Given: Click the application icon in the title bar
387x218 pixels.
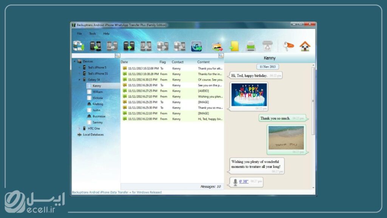Looking at the screenshot, I should [x=74, y=25].
